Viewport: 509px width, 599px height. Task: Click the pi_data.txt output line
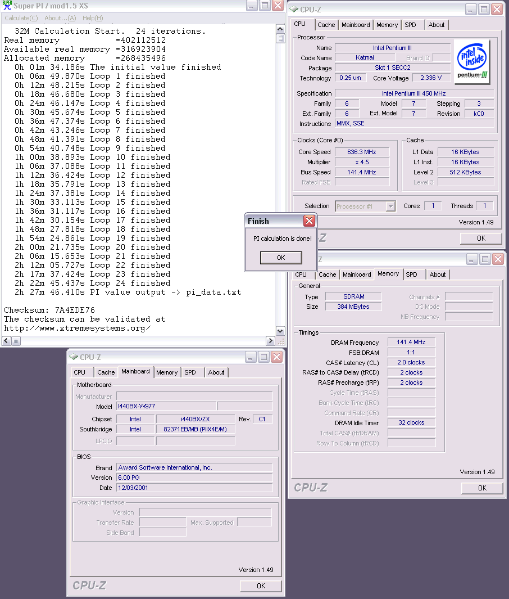click(x=128, y=292)
